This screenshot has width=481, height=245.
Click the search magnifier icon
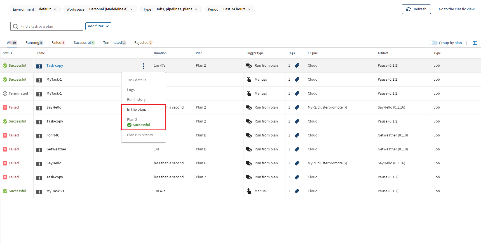point(16,27)
